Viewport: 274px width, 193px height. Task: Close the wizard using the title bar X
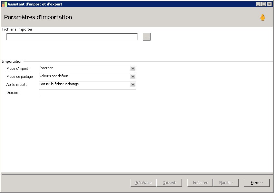point(269,4)
